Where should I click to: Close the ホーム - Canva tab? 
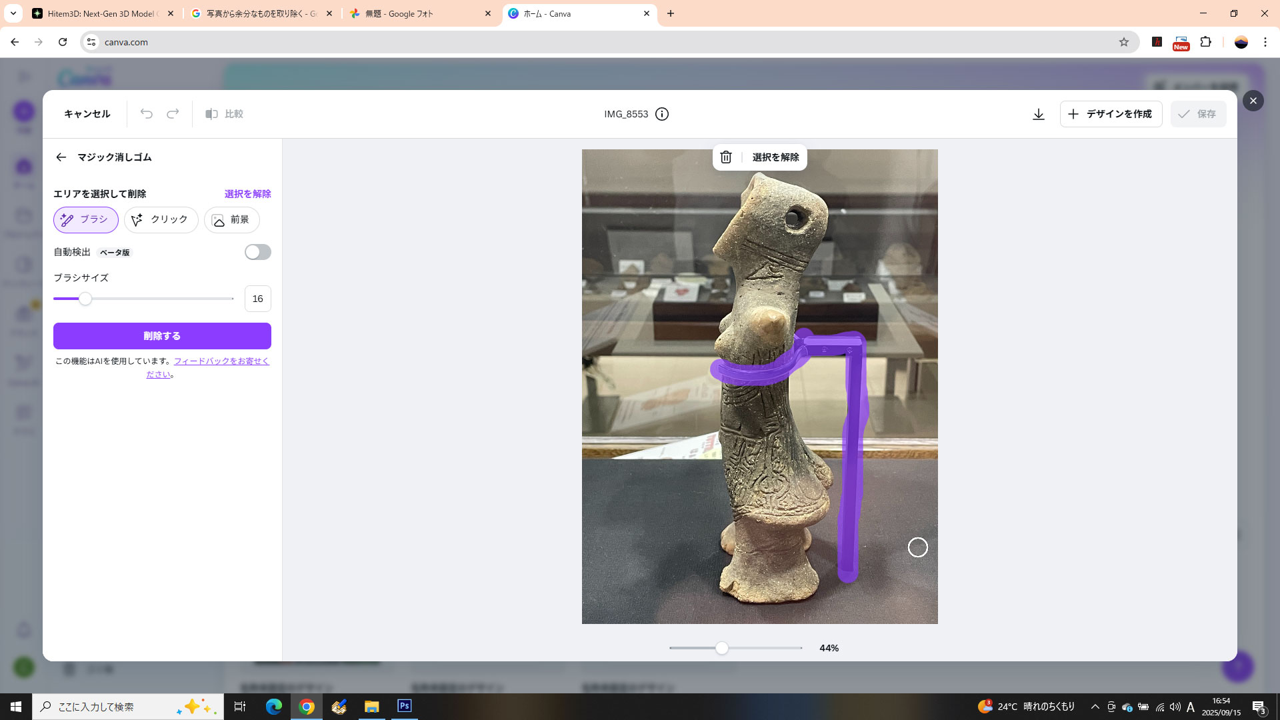coord(647,13)
